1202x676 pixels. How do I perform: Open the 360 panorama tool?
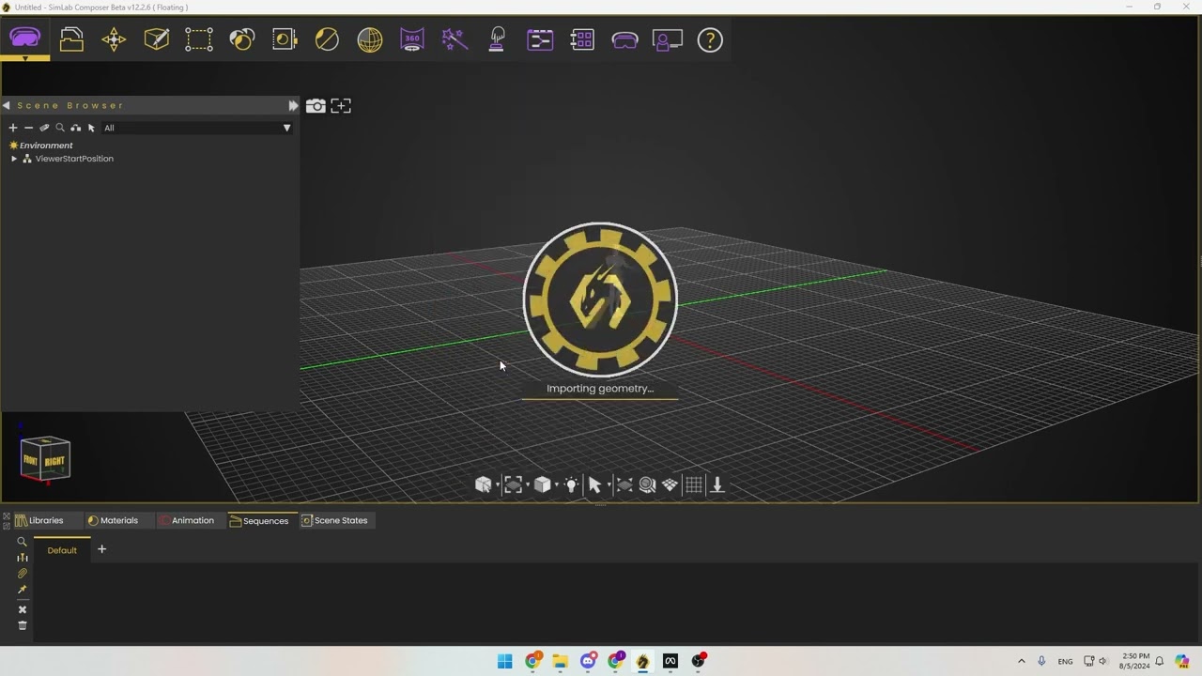412,39
